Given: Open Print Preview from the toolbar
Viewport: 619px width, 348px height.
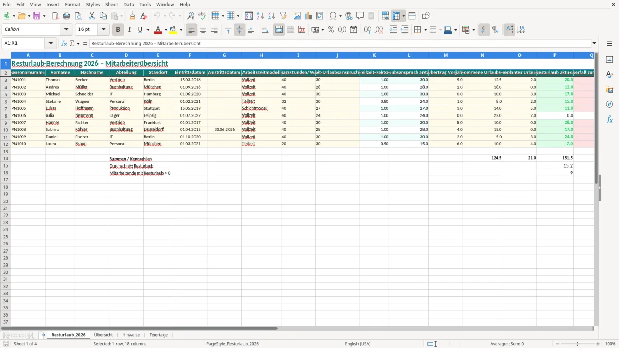Looking at the screenshot, I should pos(78,16).
